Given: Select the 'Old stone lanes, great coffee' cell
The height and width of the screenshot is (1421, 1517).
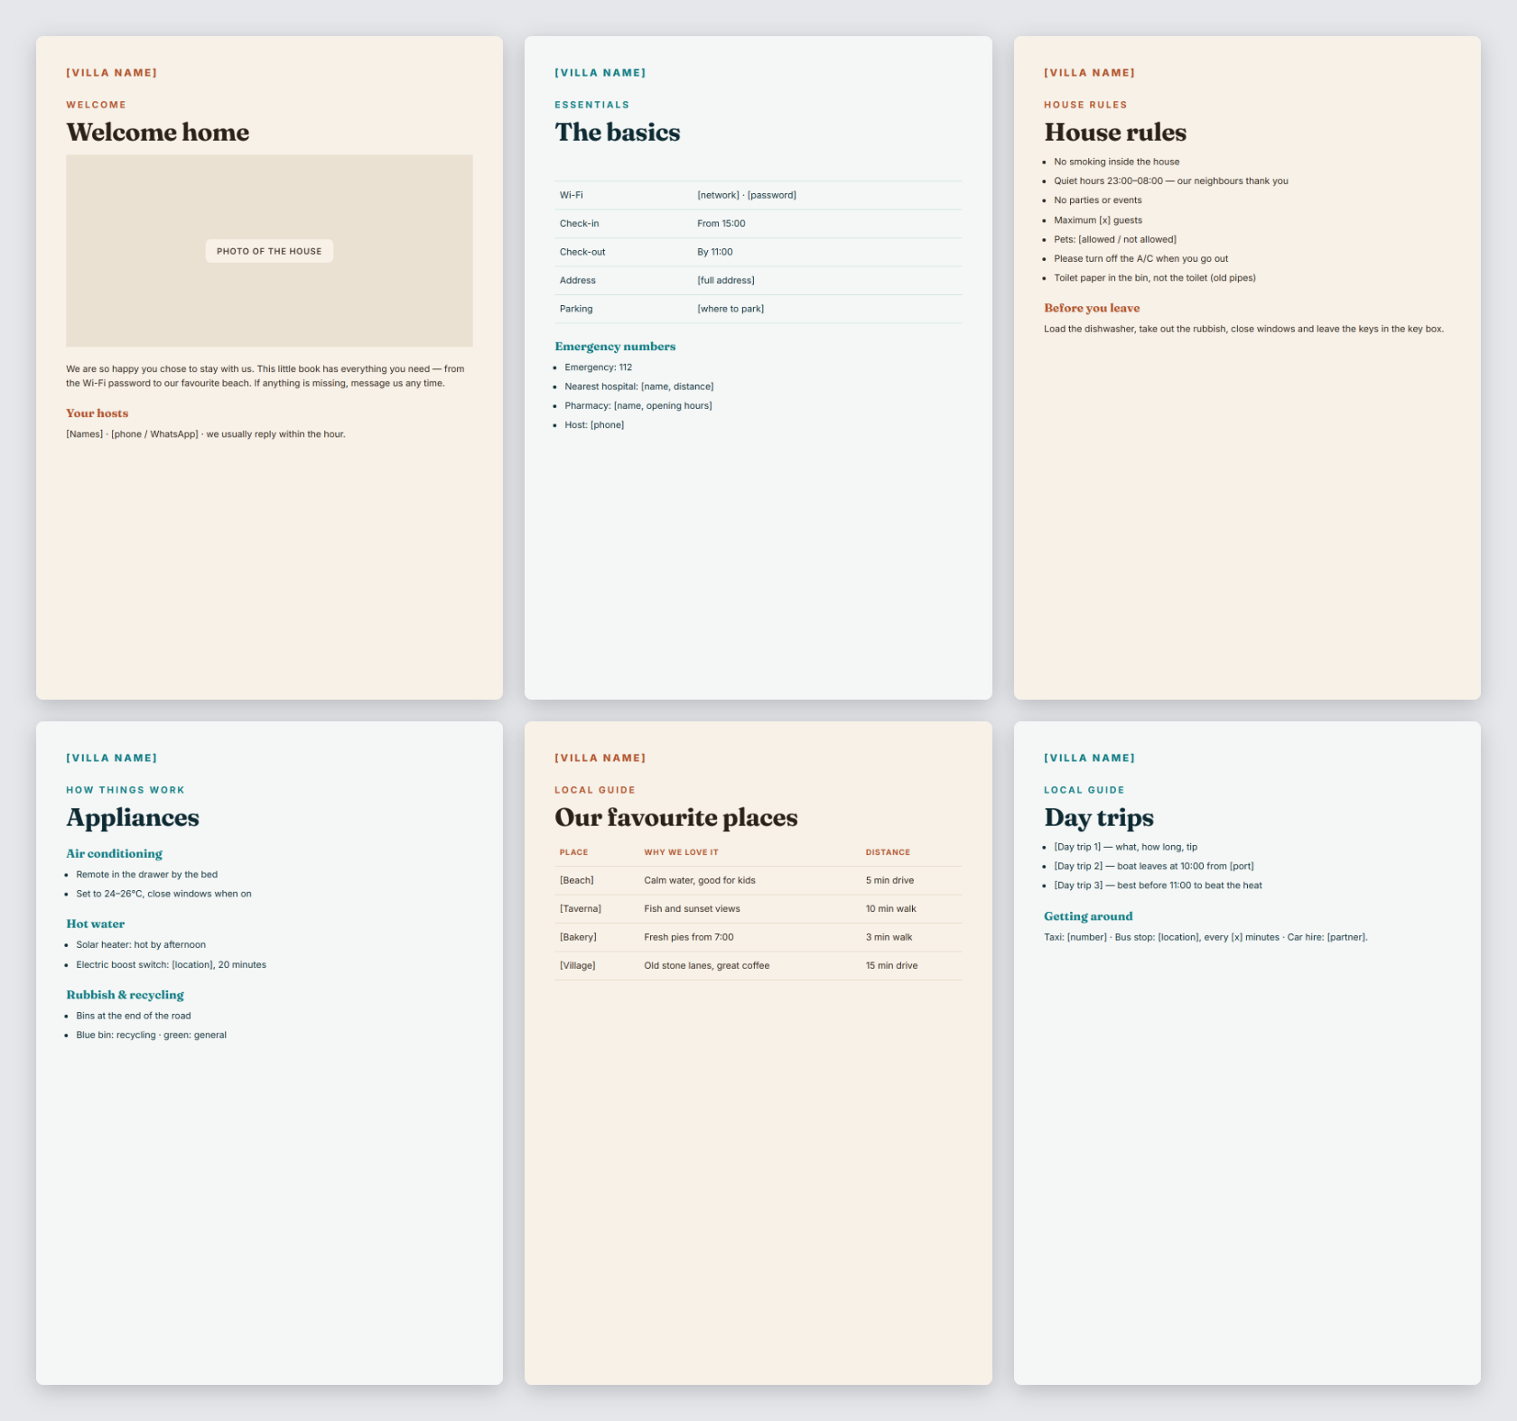Looking at the screenshot, I should (x=707, y=966).
